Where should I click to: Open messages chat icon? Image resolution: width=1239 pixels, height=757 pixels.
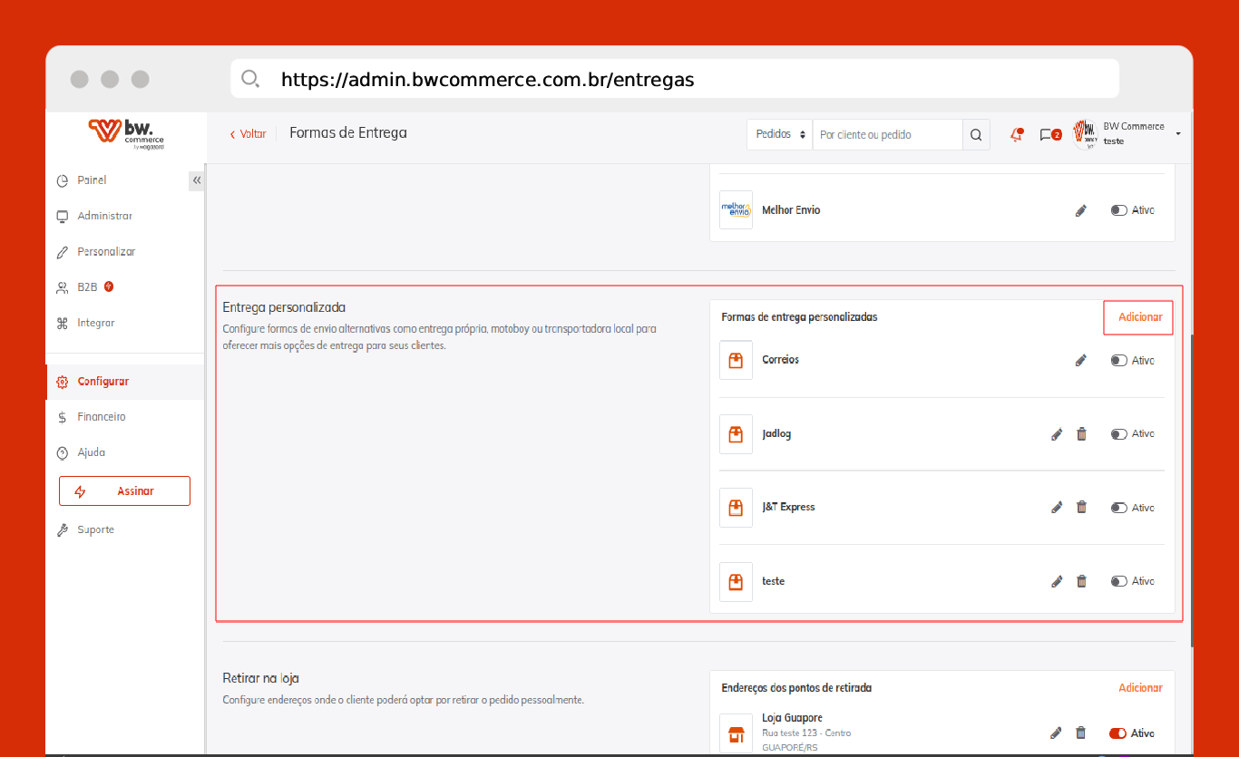pos(1049,135)
